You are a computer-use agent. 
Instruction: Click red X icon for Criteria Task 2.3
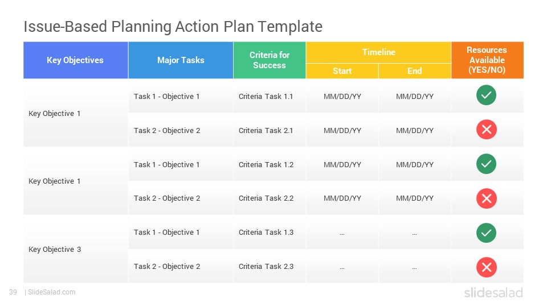486,267
